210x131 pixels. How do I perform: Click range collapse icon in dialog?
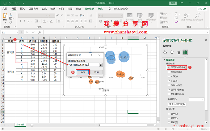(x=101, y=65)
